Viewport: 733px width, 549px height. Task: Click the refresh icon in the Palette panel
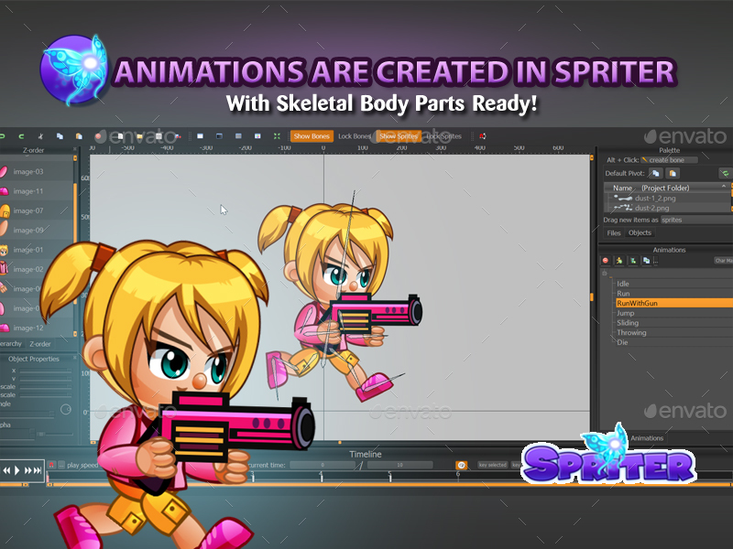(x=726, y=174)
